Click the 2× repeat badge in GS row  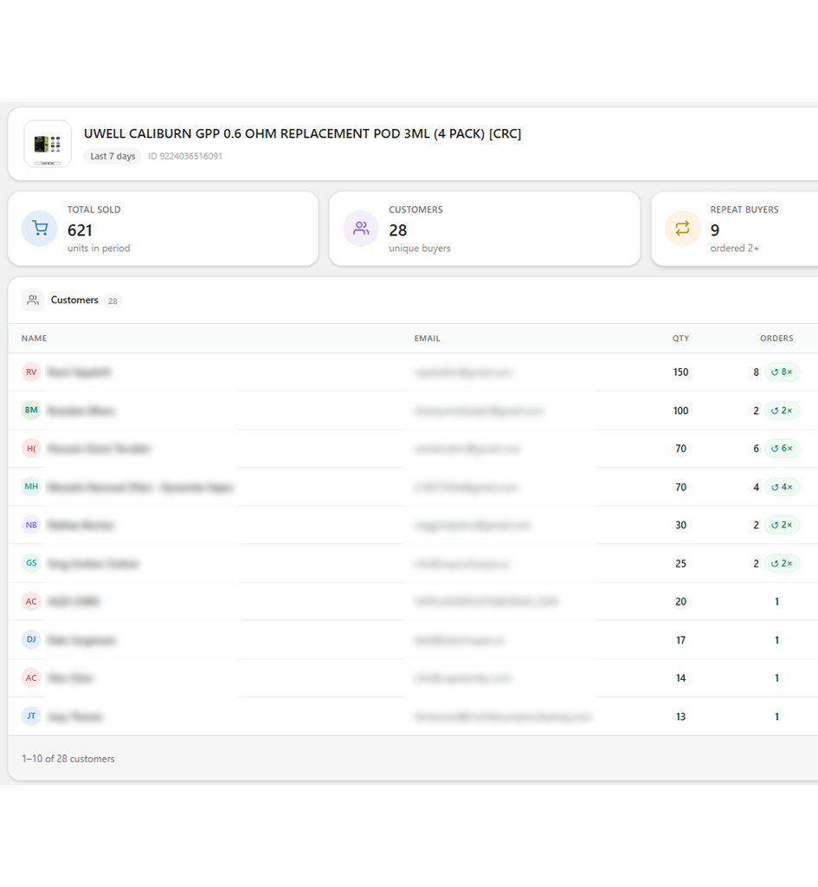pyautogui.click(x=782, y=563)
